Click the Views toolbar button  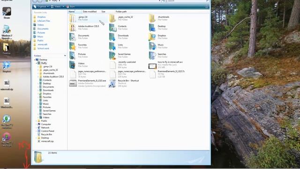click(56, 7)
